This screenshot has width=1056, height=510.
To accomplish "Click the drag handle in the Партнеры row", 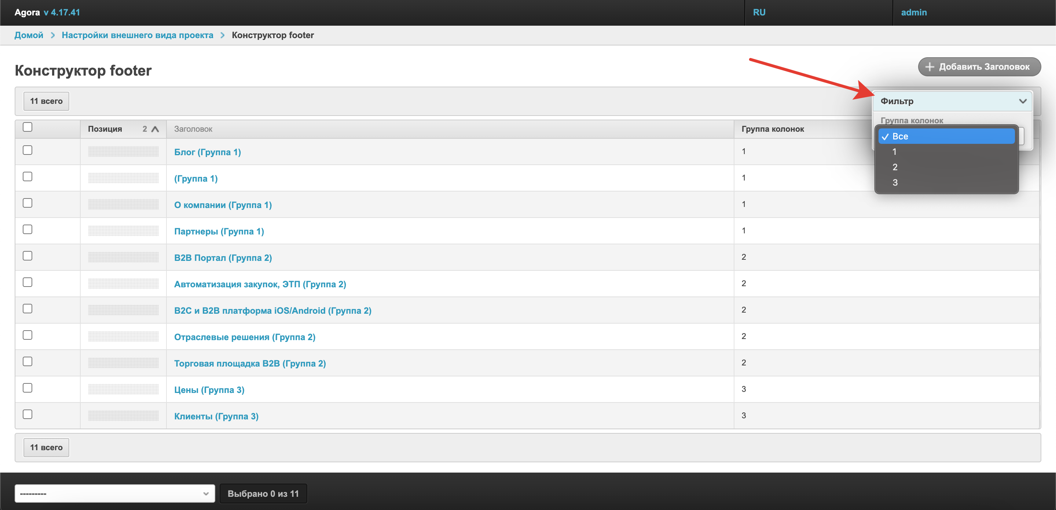I will point(123,231).
